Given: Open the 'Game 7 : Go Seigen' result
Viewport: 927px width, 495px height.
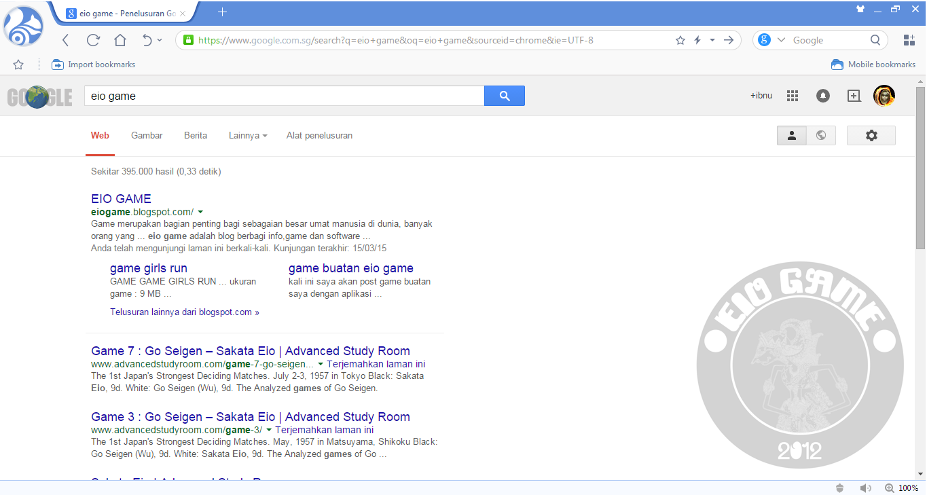Looking at the screenshot, I should point(251,351).
